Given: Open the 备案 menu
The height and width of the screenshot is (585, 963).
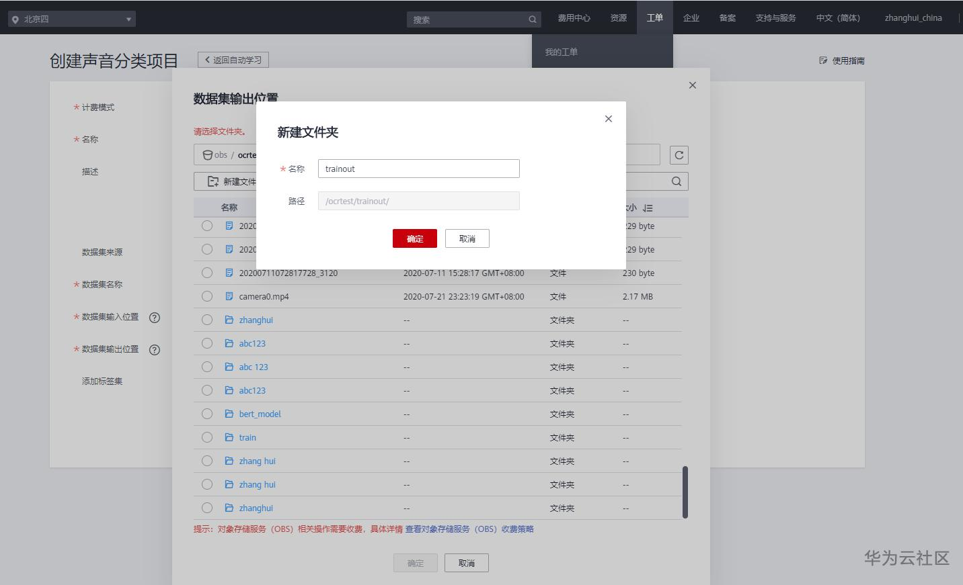Looking at the screenshot, I should click(x=728, y=18).
